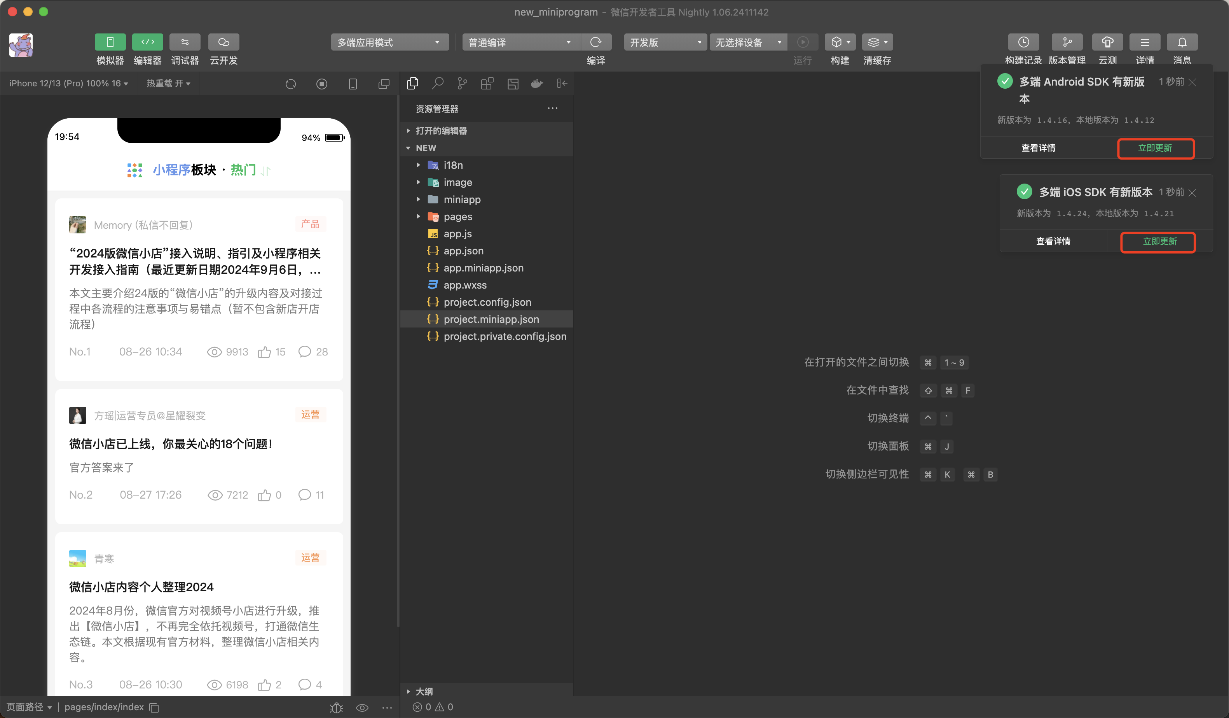Open the 资源管理器 more options menu
Image resolution: width=1229 pixels, height=718 pixels.
click(x=552, y=109)
